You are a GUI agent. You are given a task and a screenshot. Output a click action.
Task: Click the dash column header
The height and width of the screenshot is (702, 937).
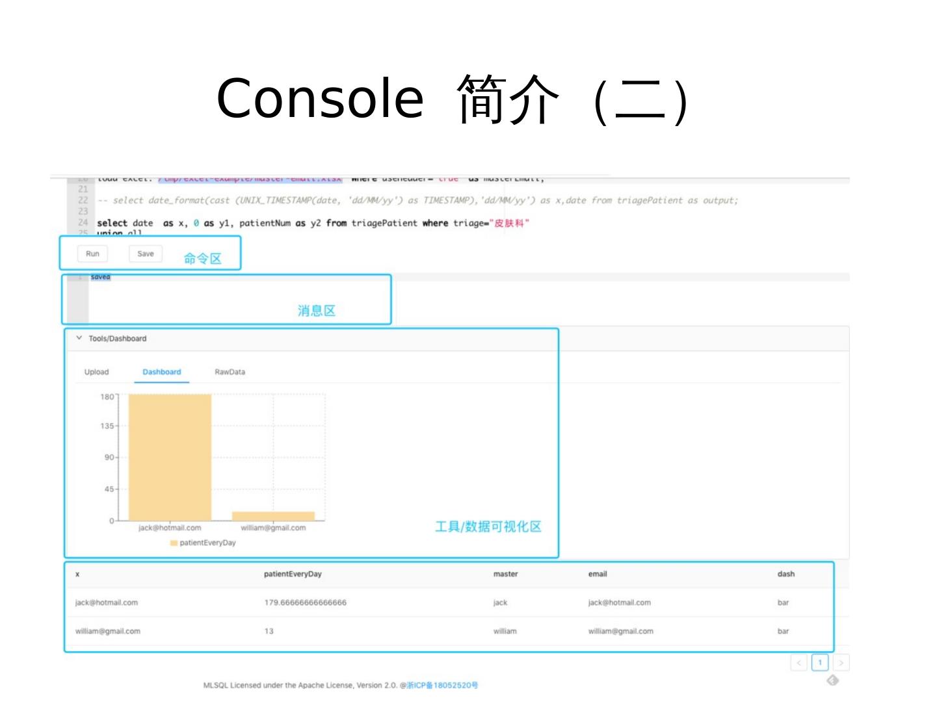(x=785, y=574)
